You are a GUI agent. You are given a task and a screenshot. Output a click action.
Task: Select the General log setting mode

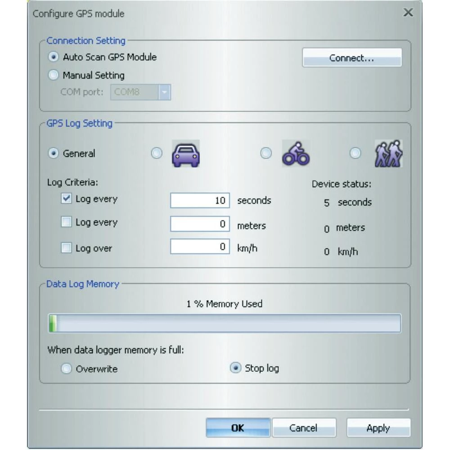pyautogui.click(x=54, y=153)
